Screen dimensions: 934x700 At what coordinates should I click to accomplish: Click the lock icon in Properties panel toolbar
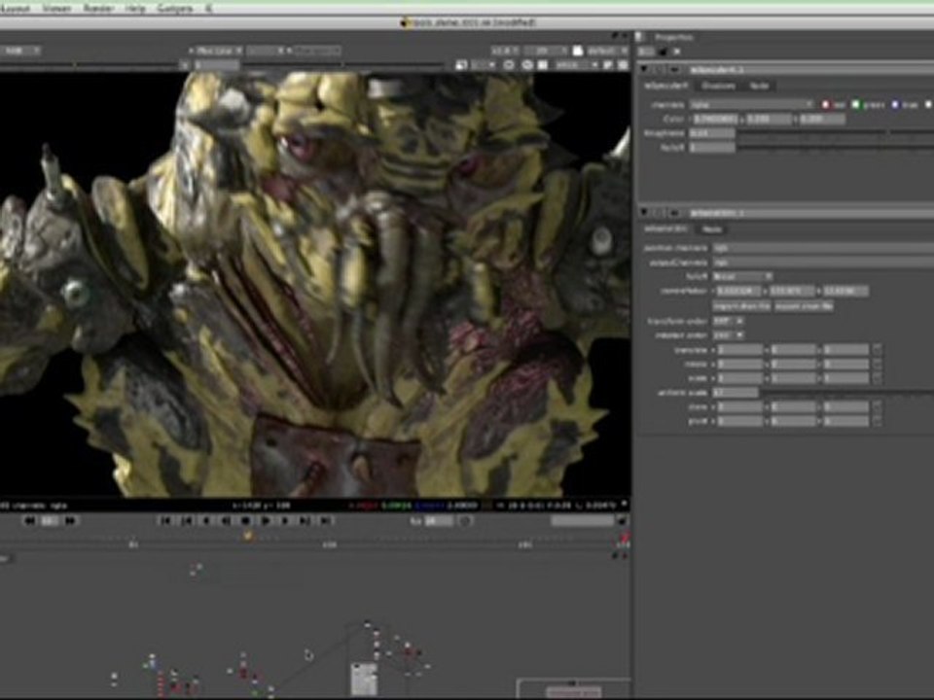tap(664, 52)
